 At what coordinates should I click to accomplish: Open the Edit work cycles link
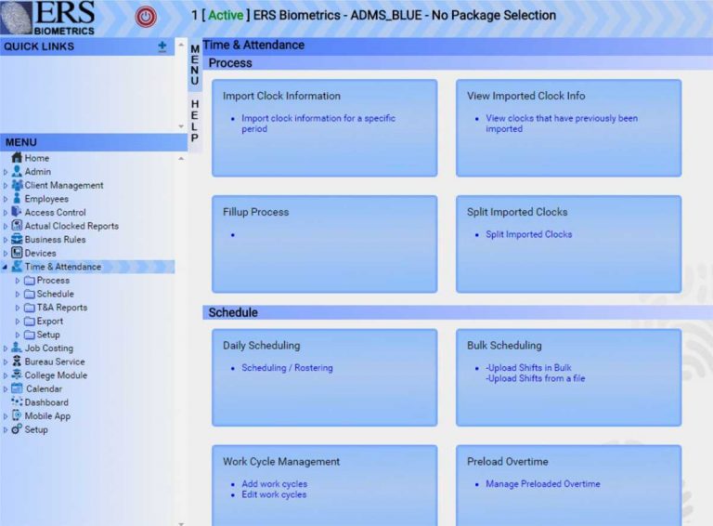(274, 494)
